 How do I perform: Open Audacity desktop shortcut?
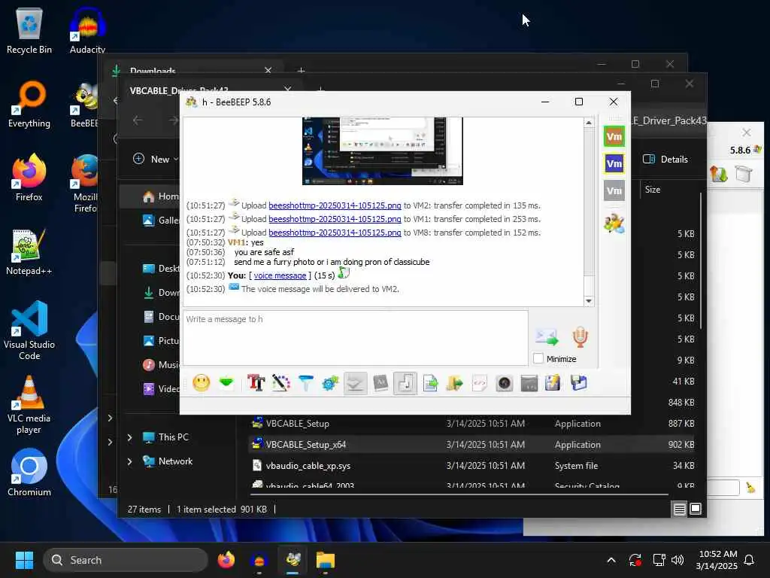click(87, 32)
